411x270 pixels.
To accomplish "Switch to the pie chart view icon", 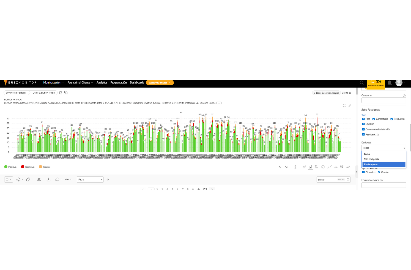I will coord(323,167).
